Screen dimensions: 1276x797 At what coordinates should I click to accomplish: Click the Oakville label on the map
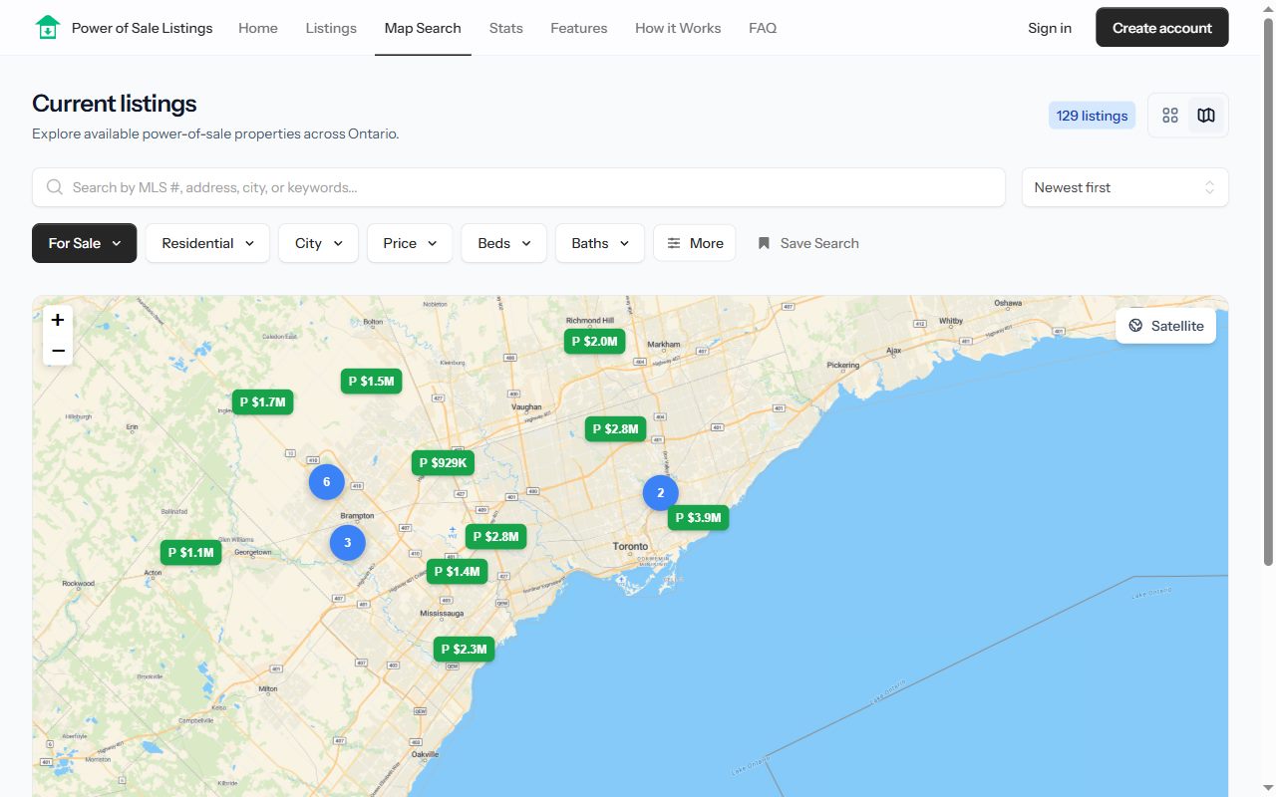425,755
